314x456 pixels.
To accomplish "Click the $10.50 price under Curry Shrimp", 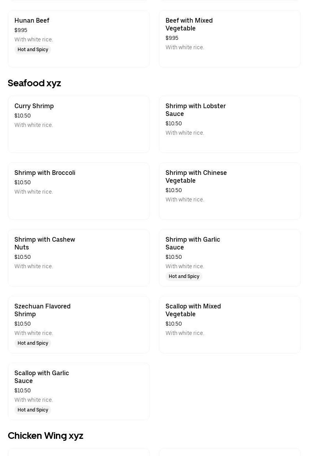I will (23, 116).
